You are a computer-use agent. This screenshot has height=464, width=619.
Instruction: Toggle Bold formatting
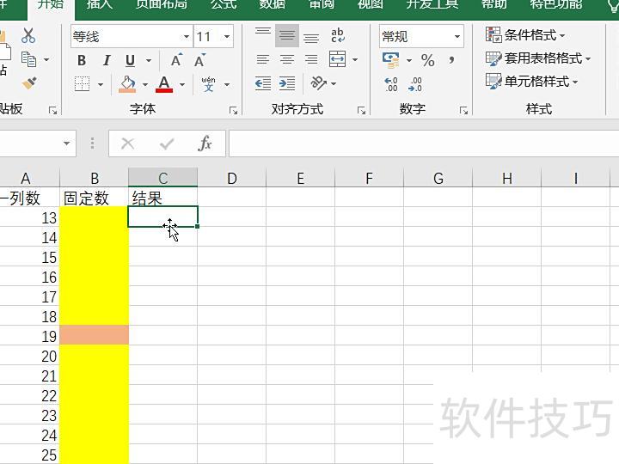click(x=82, y=60)
